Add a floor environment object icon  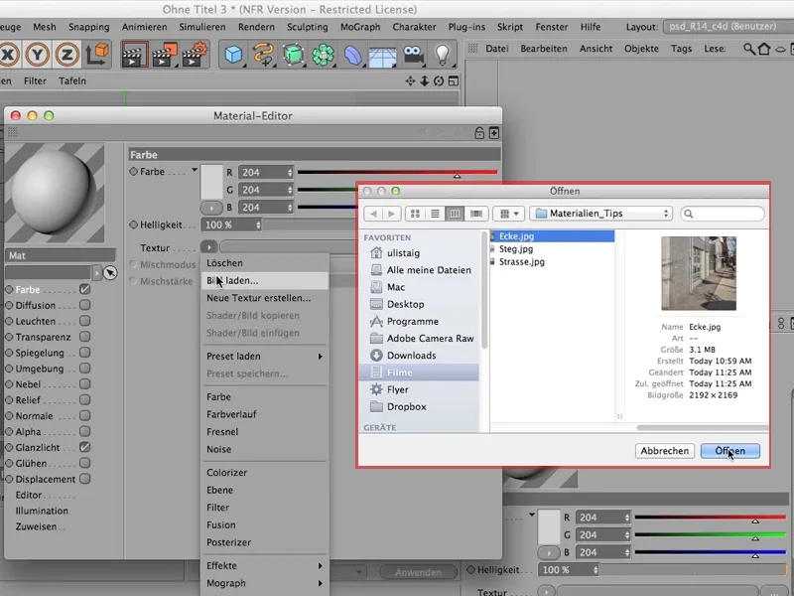pyautogui.click(x=383, y=56)
